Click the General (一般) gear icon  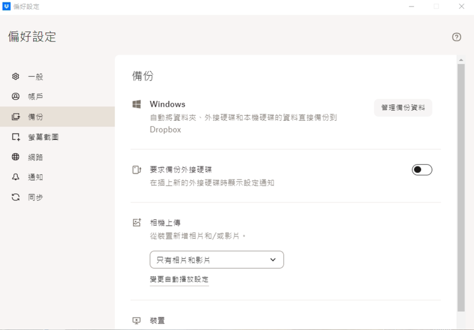coord(16,76)
